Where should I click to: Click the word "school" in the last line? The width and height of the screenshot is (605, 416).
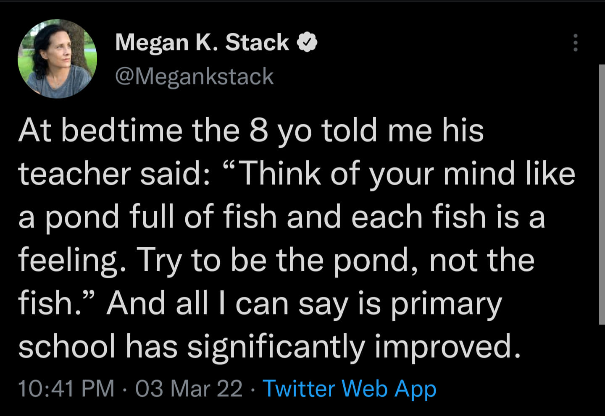(x=67, y=347)
